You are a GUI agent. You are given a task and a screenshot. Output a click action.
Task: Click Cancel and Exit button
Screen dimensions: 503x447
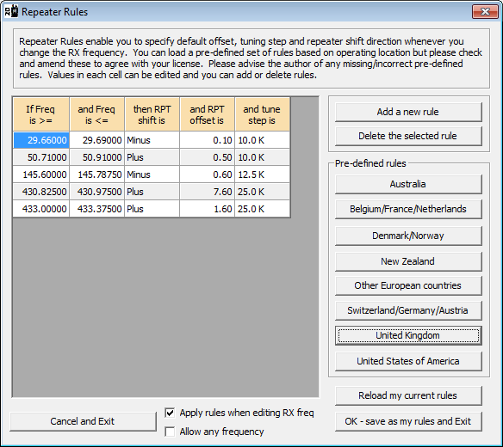(83, 421)
